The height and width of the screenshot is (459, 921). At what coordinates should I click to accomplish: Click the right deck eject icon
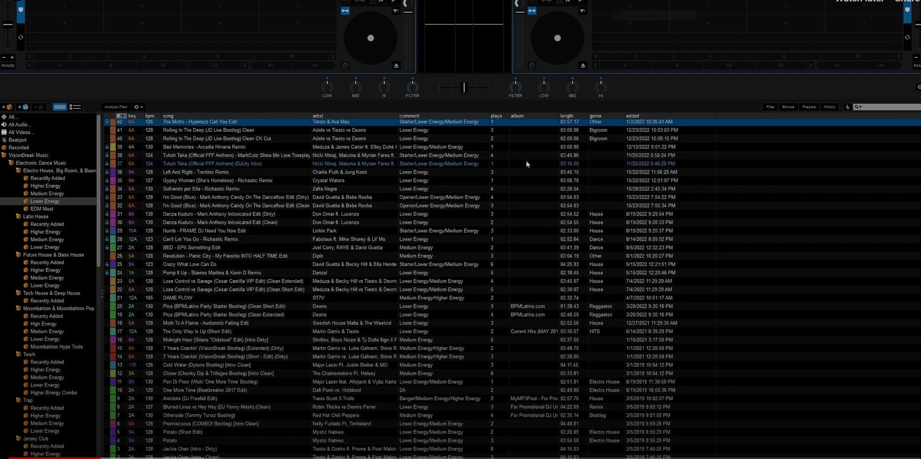coord(583,66)
